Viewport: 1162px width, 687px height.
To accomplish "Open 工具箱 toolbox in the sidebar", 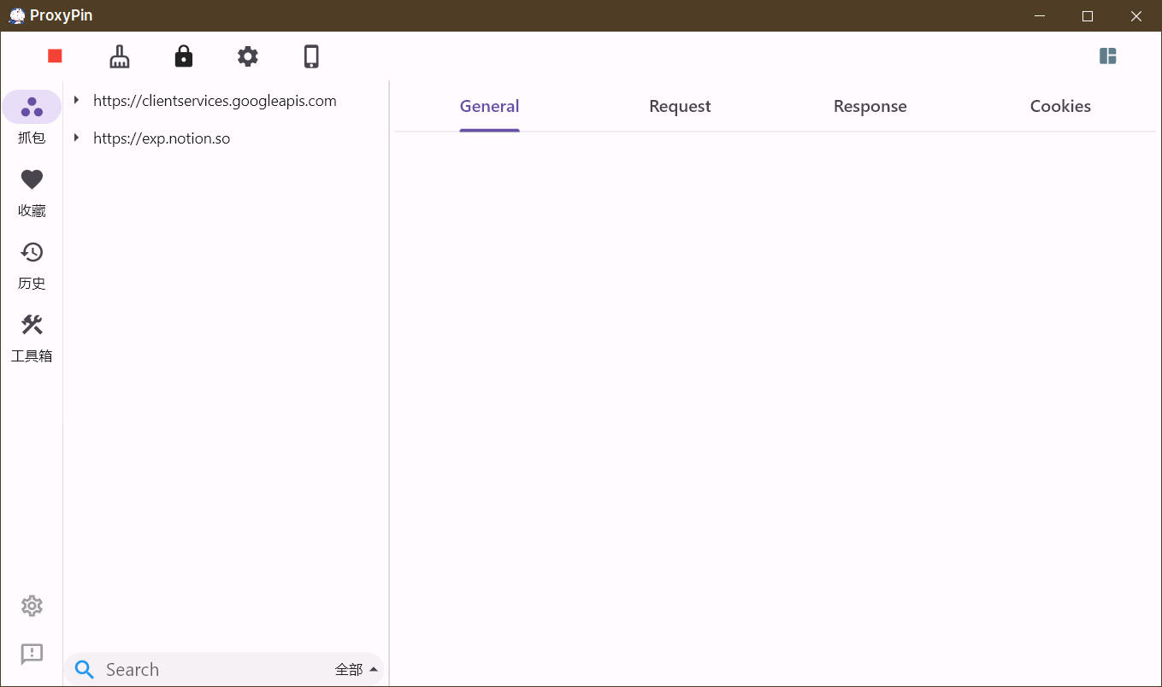I will point(32,336).
